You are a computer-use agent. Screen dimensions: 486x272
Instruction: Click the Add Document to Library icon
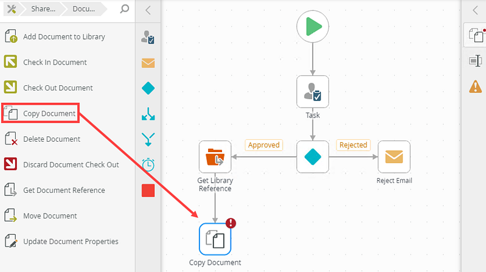point(11,36)
